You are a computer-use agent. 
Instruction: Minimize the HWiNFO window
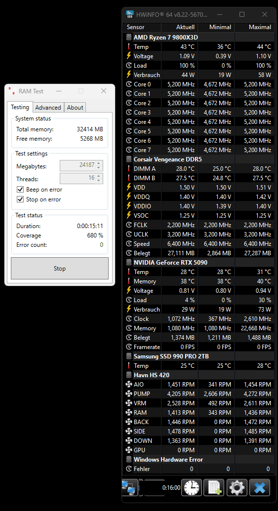[219, 14]
